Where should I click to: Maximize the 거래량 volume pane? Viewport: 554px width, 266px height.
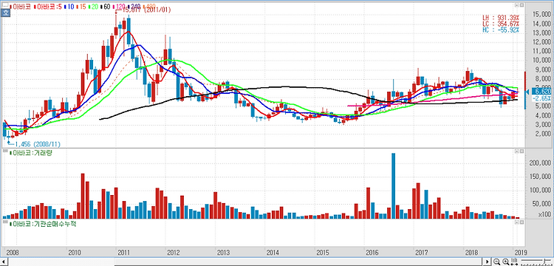pos(516,151)
